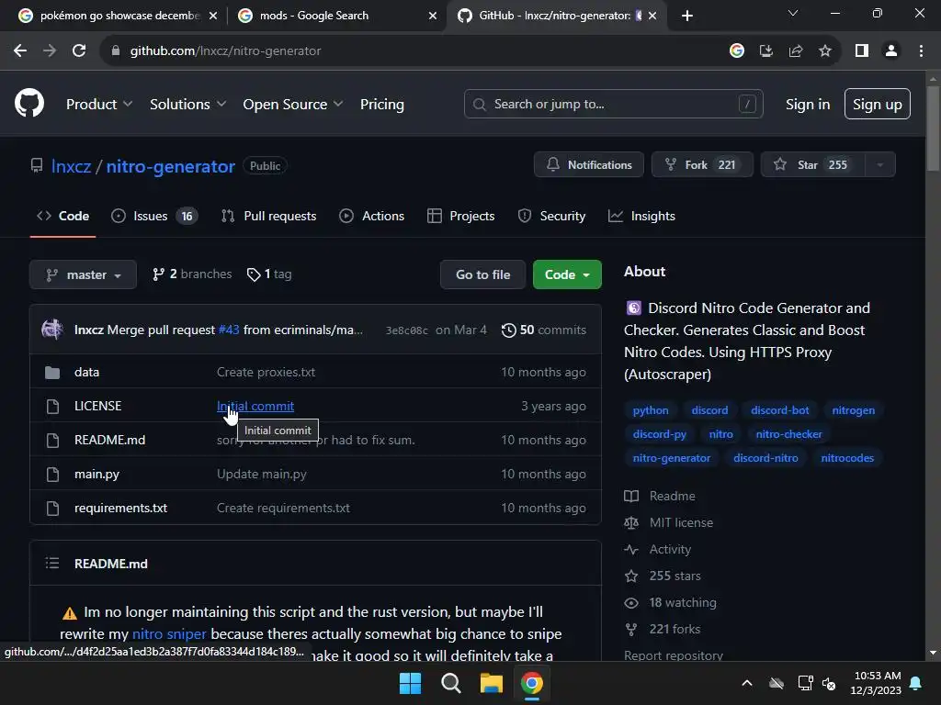The height and width of the screenshot is (705, 941).
Task: Switch to the Insights tab
Action: tap(641, 216)
